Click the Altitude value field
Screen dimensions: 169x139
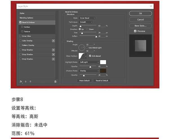(90, 51)
